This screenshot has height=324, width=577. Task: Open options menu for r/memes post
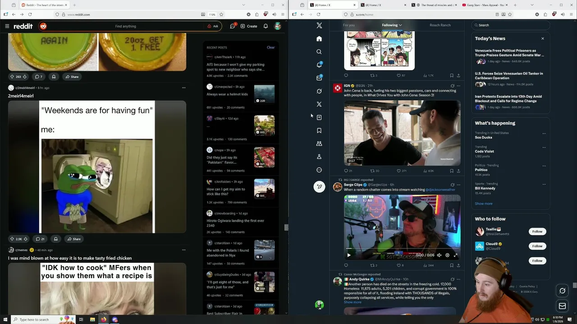click(x=183, y=250)
